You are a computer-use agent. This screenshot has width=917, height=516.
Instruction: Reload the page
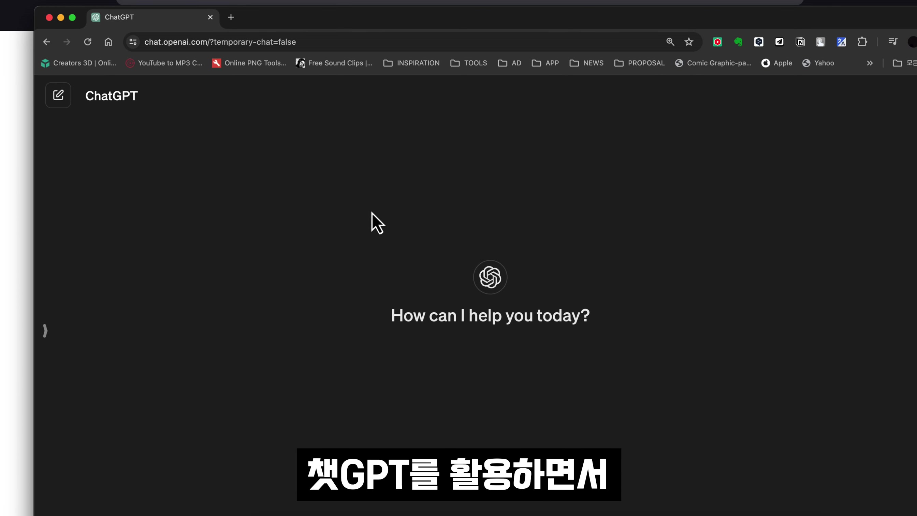88,42
